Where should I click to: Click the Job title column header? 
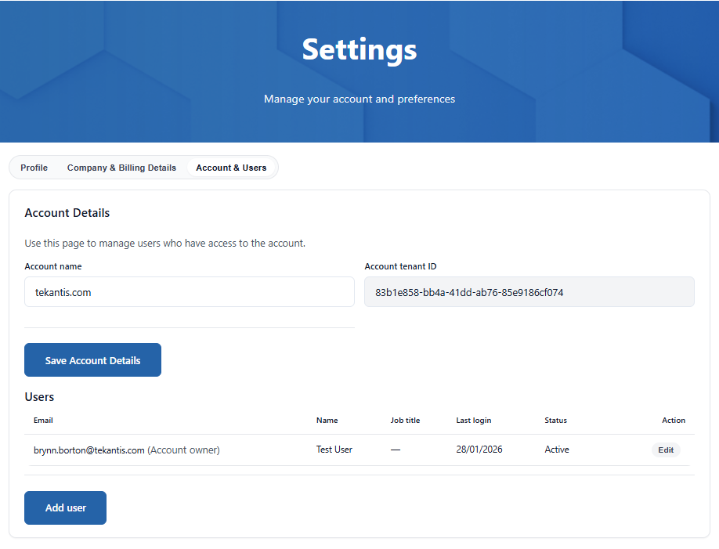(405, 421)
